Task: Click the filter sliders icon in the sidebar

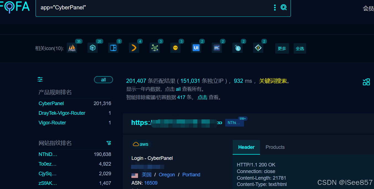Action: [x=40, y=80]
